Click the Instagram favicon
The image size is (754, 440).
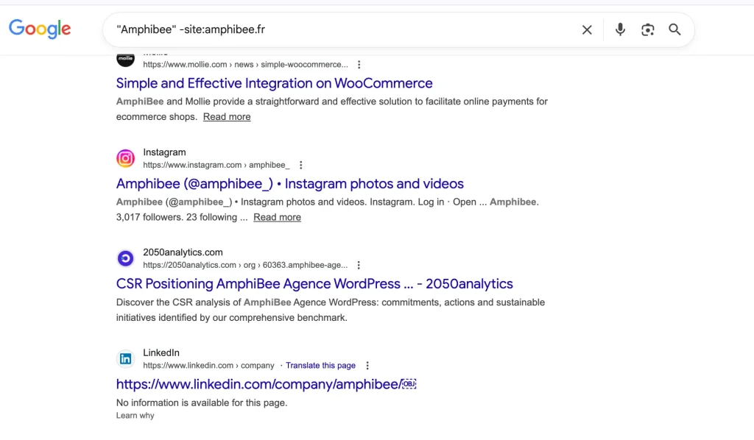125,158
